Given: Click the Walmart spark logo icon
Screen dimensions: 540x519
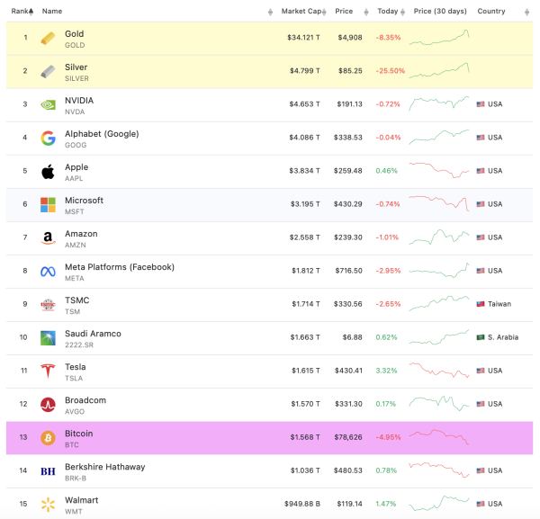Looking at the screenshot, I should click(49, 505).
